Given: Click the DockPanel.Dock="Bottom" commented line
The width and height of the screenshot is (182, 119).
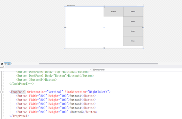Looking at the screenshot, I should pyautogui.click(x=55, y=76).
